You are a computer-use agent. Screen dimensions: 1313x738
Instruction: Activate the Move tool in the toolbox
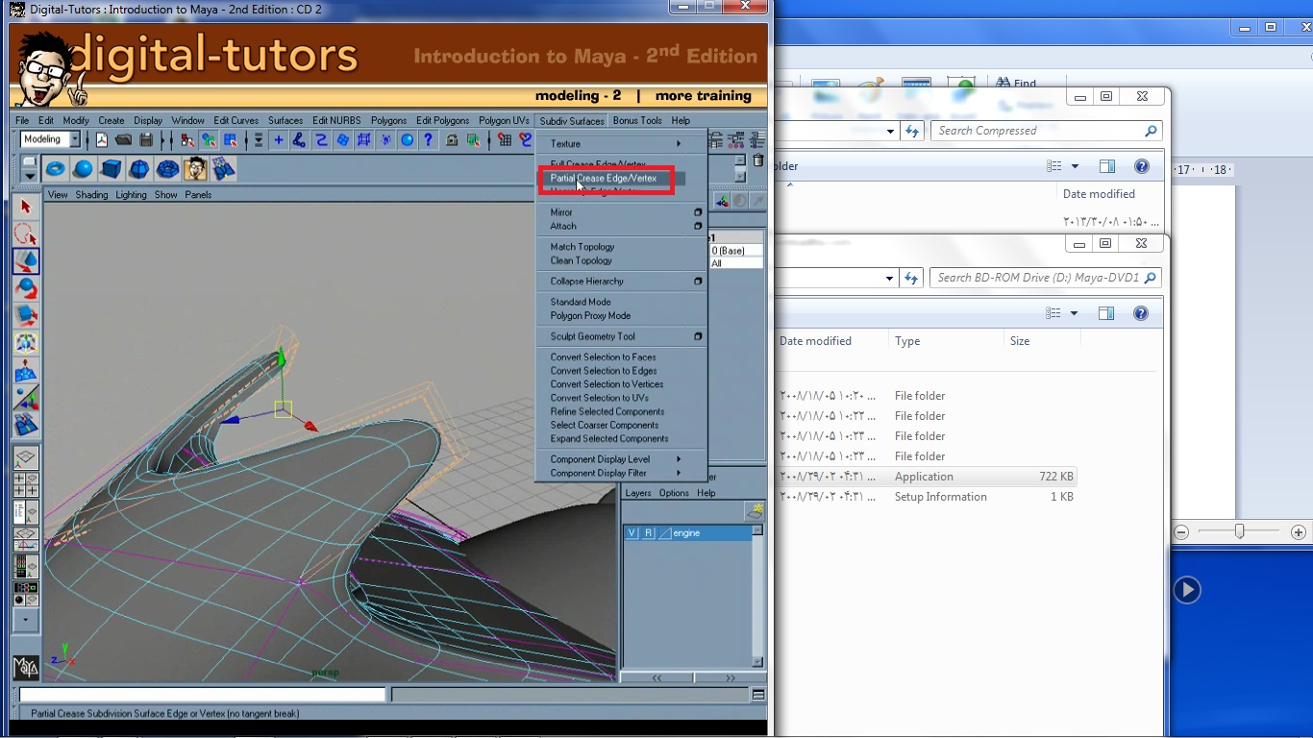click(26, 260)
